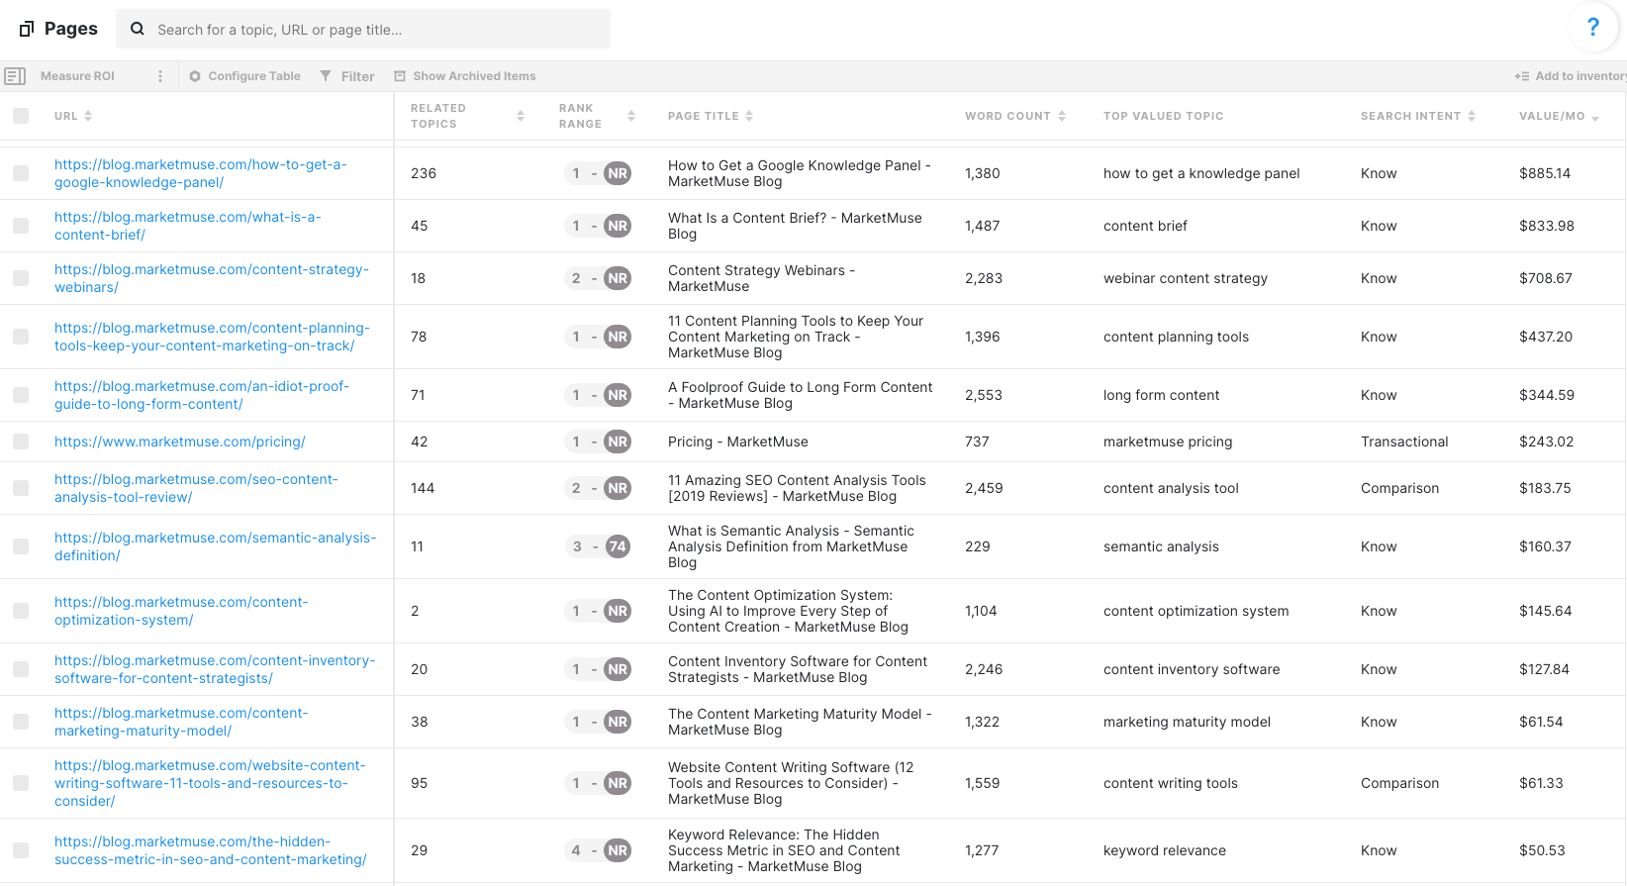
Task: Click related topics count 236
Action: 424,173
